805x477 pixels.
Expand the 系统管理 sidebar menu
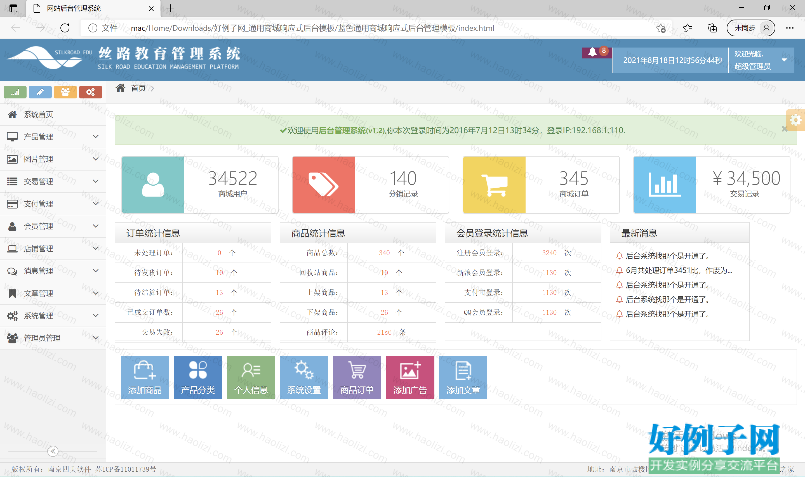tap(53, 316)
